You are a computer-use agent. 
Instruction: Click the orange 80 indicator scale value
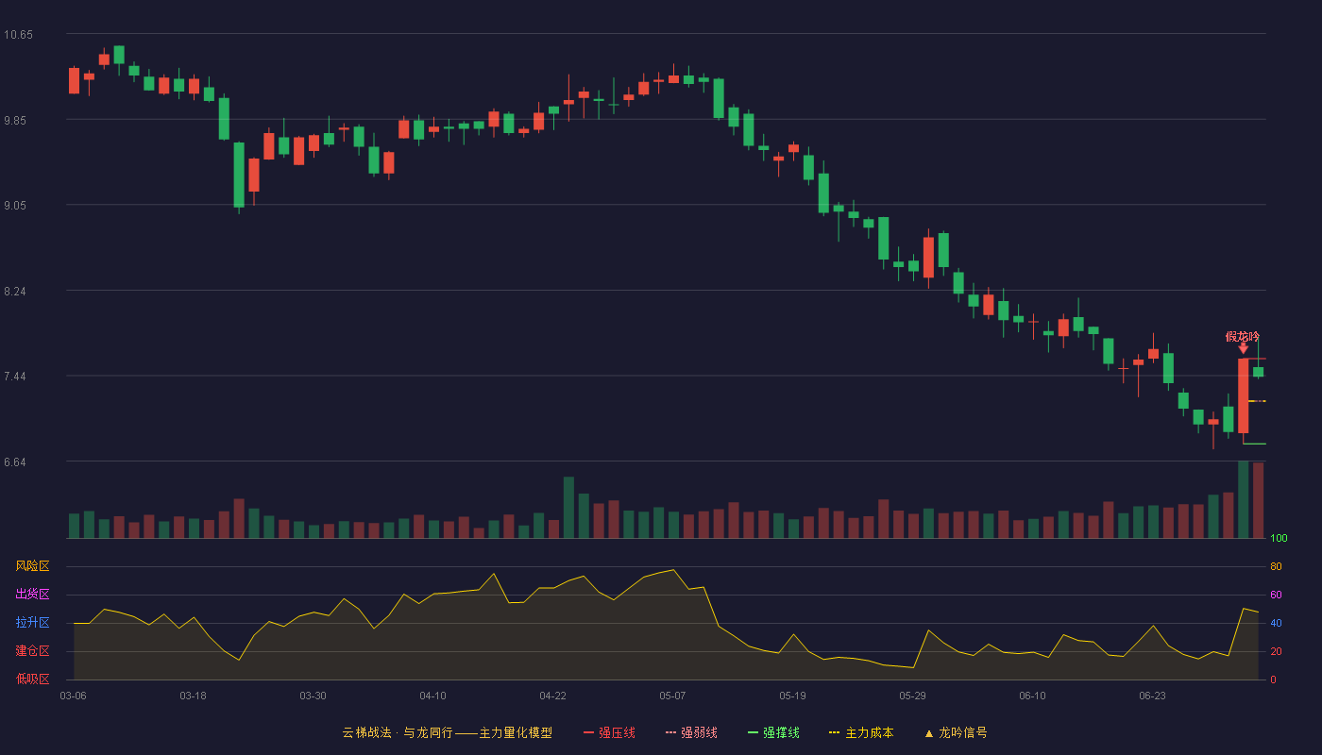[x=1276, y=566]
